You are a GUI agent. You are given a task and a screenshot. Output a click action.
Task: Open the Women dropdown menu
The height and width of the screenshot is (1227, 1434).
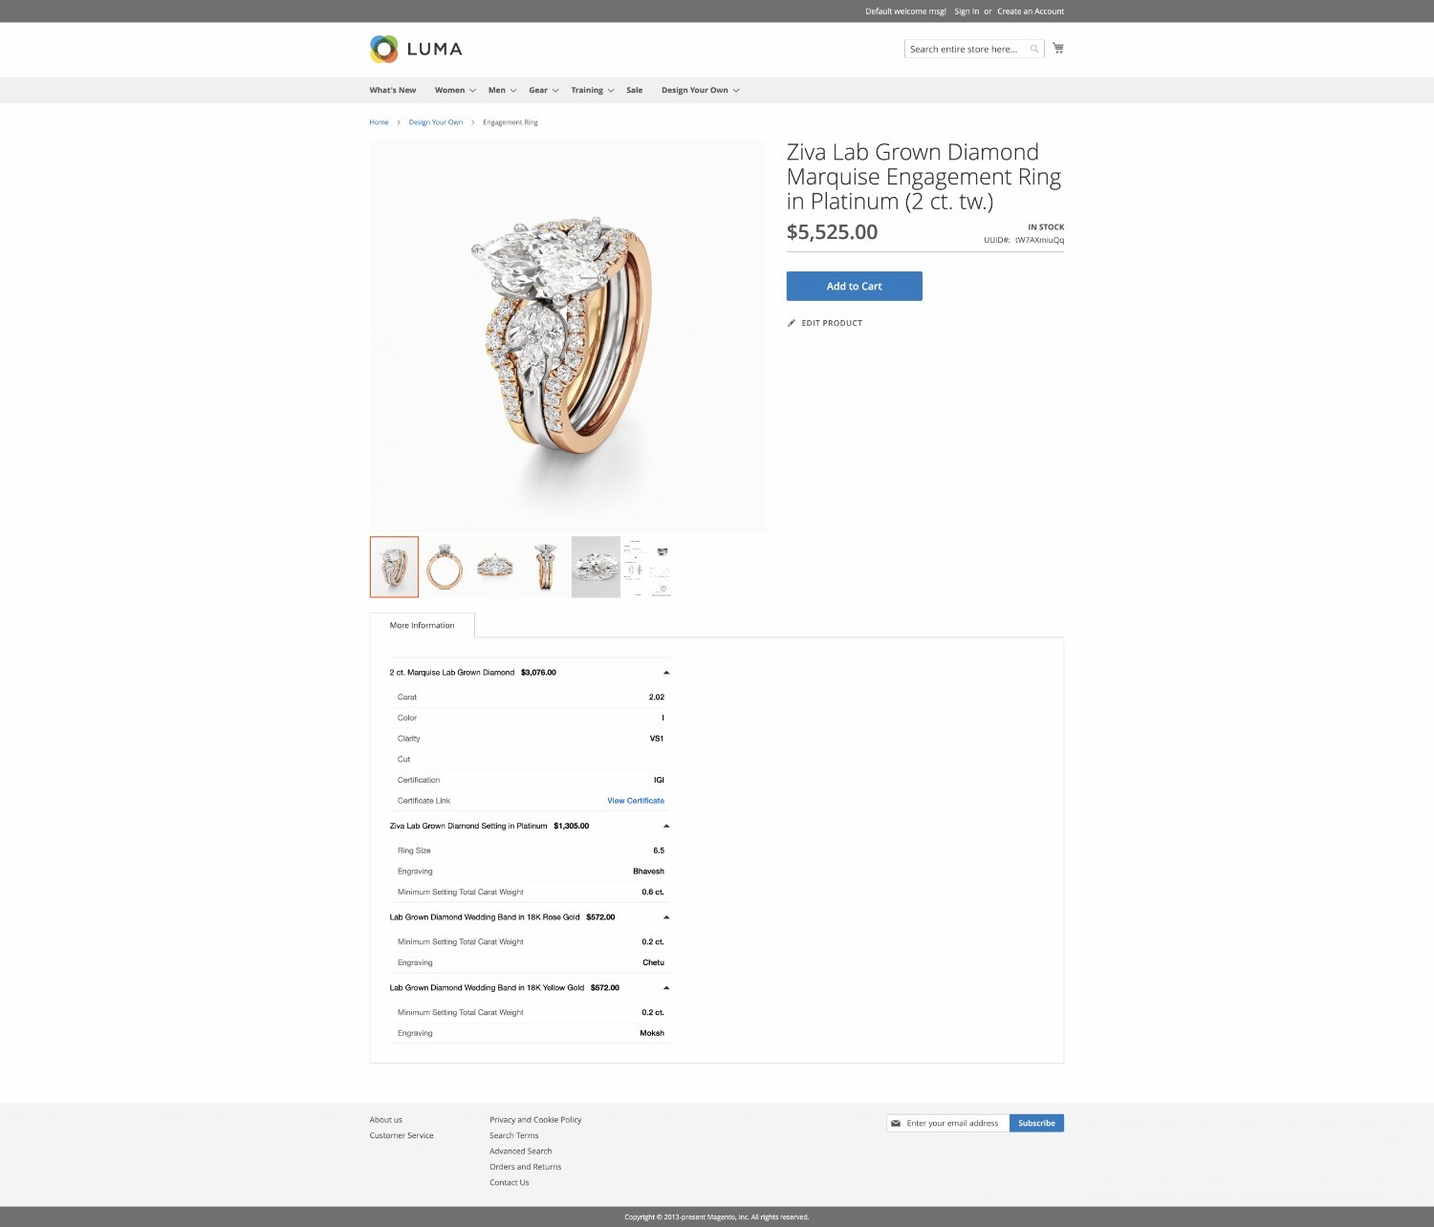coord(449,89)
